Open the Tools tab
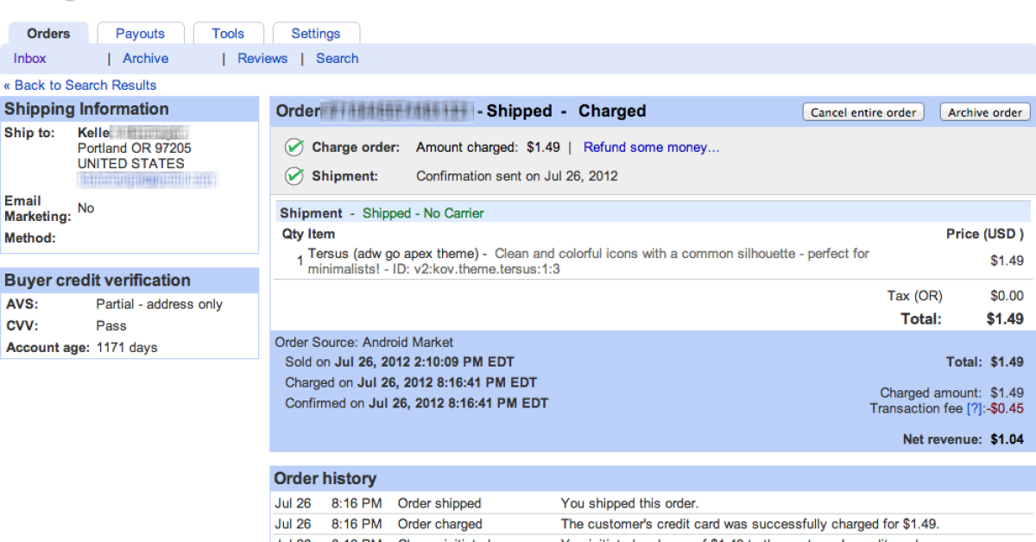Screen dimensions: 1036x542 point(228,34)
